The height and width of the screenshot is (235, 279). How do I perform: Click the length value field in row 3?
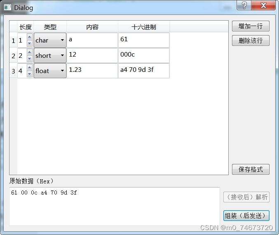(x=22, y=71)
